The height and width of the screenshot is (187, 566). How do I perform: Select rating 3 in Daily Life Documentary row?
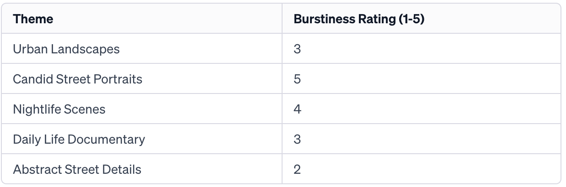(x=297, y=140)
